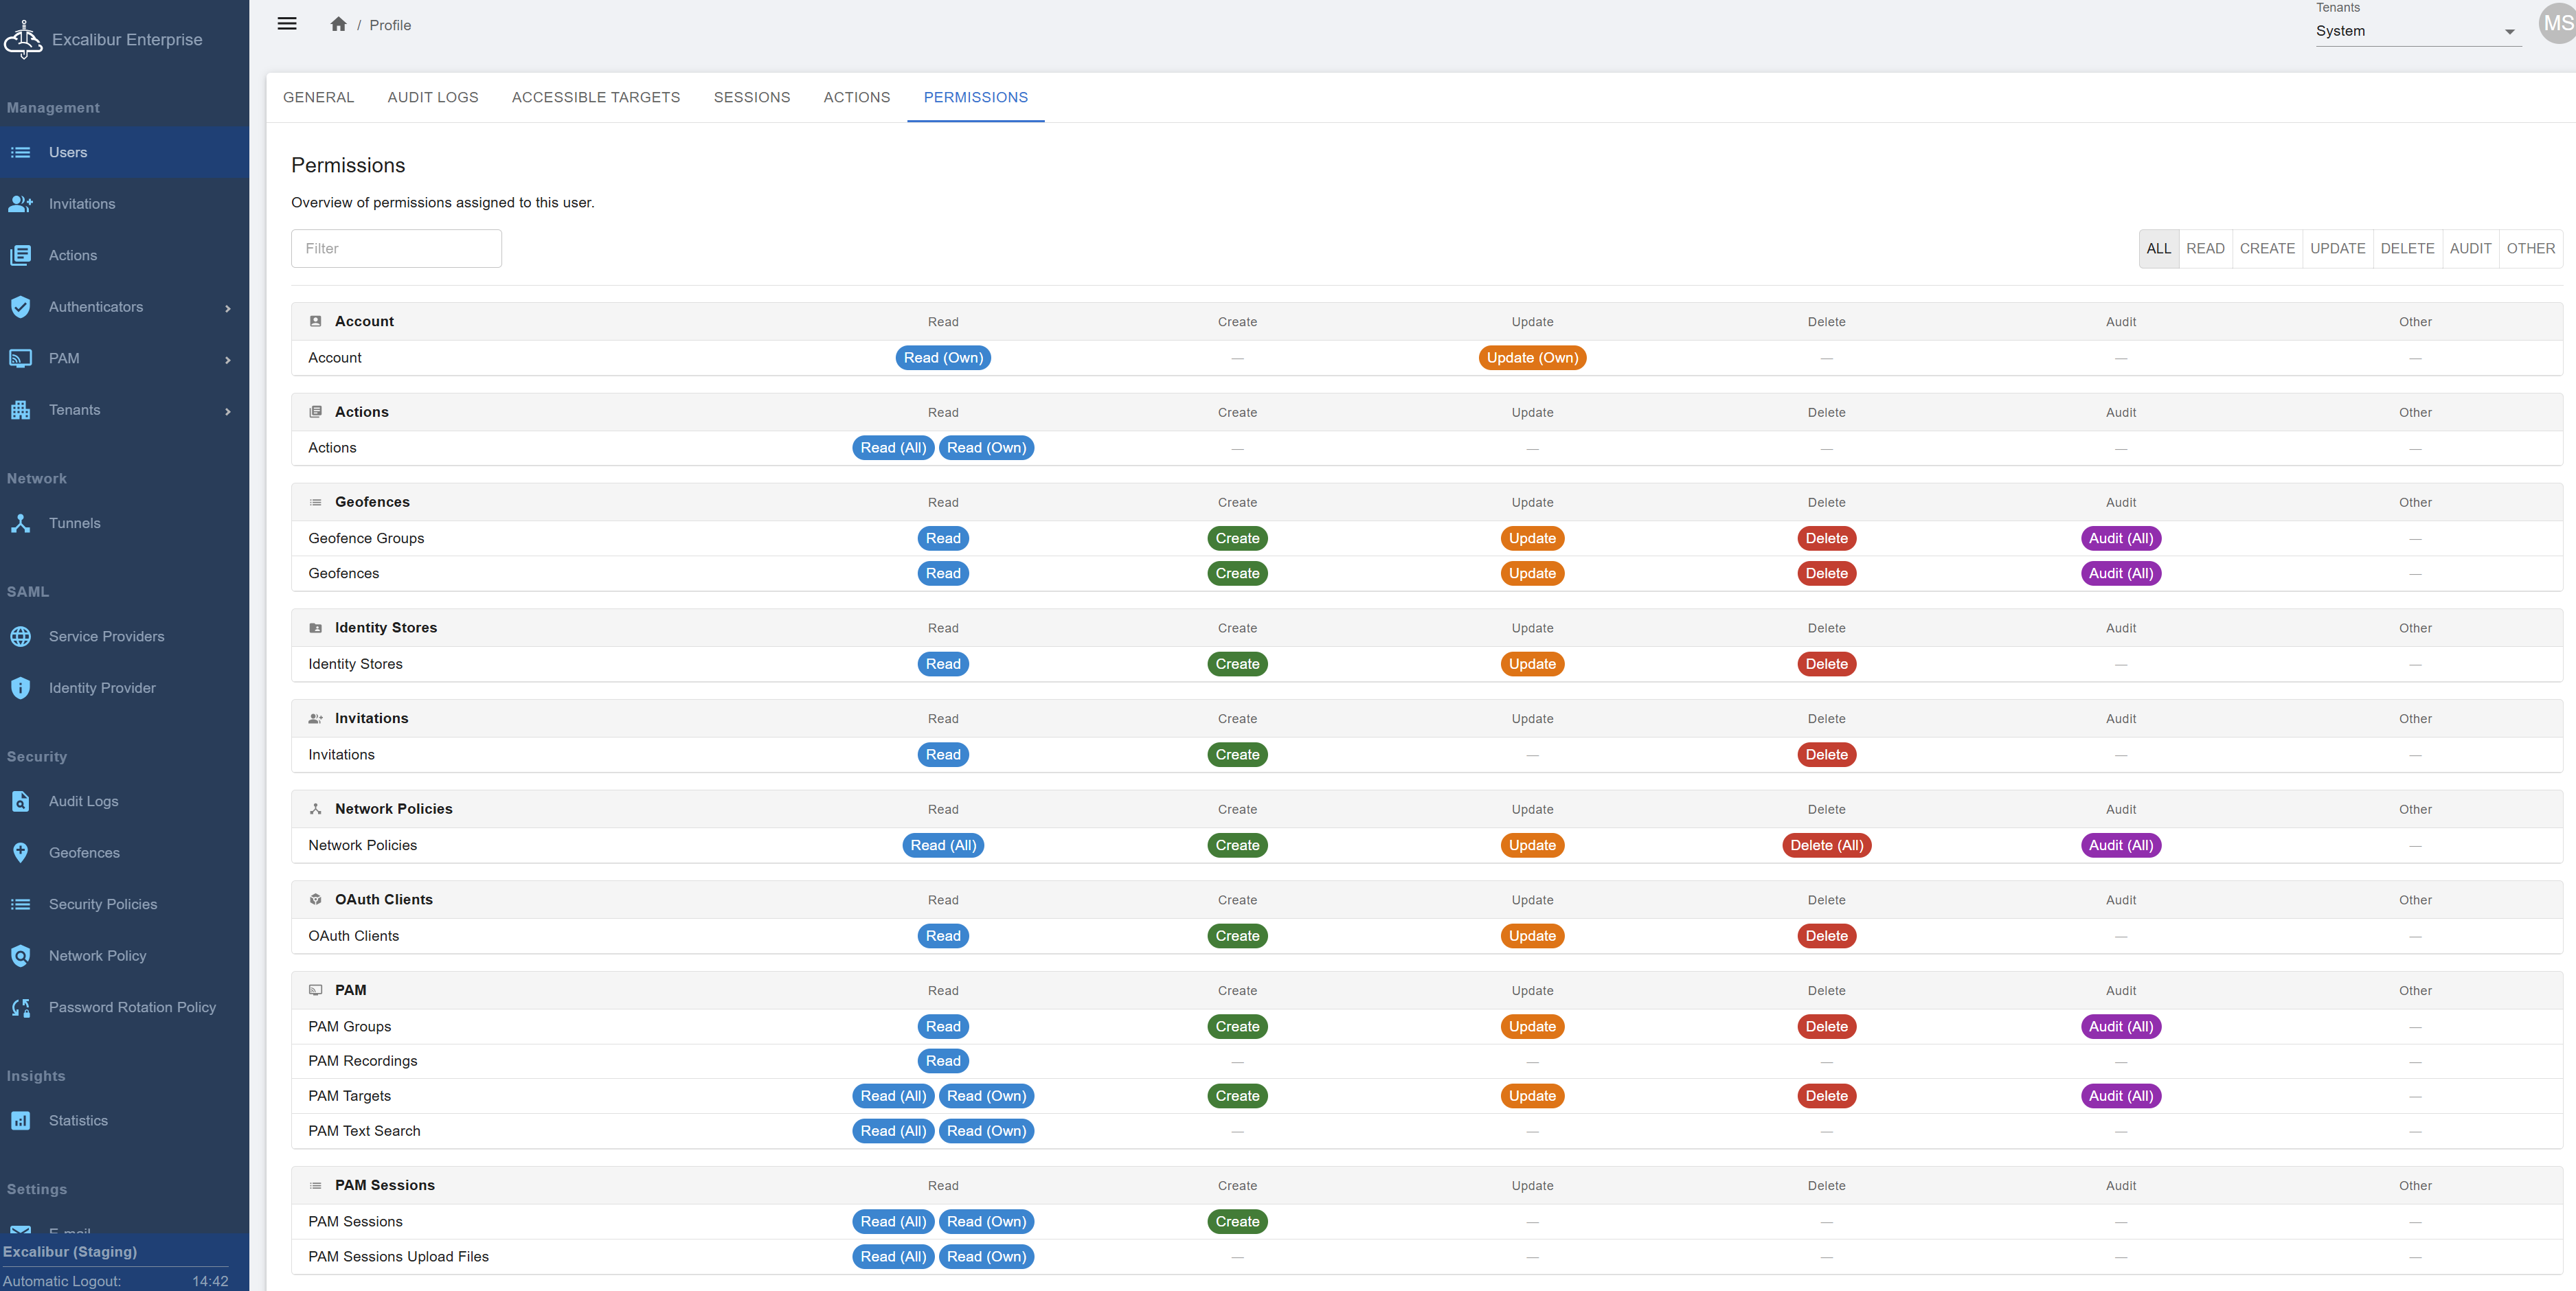Select the DELETE filter toggle
The image size is (2576, 1291).
tap(2406, 249)
